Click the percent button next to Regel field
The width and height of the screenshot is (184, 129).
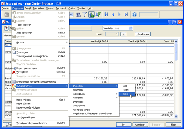click(x=123, y=34)
